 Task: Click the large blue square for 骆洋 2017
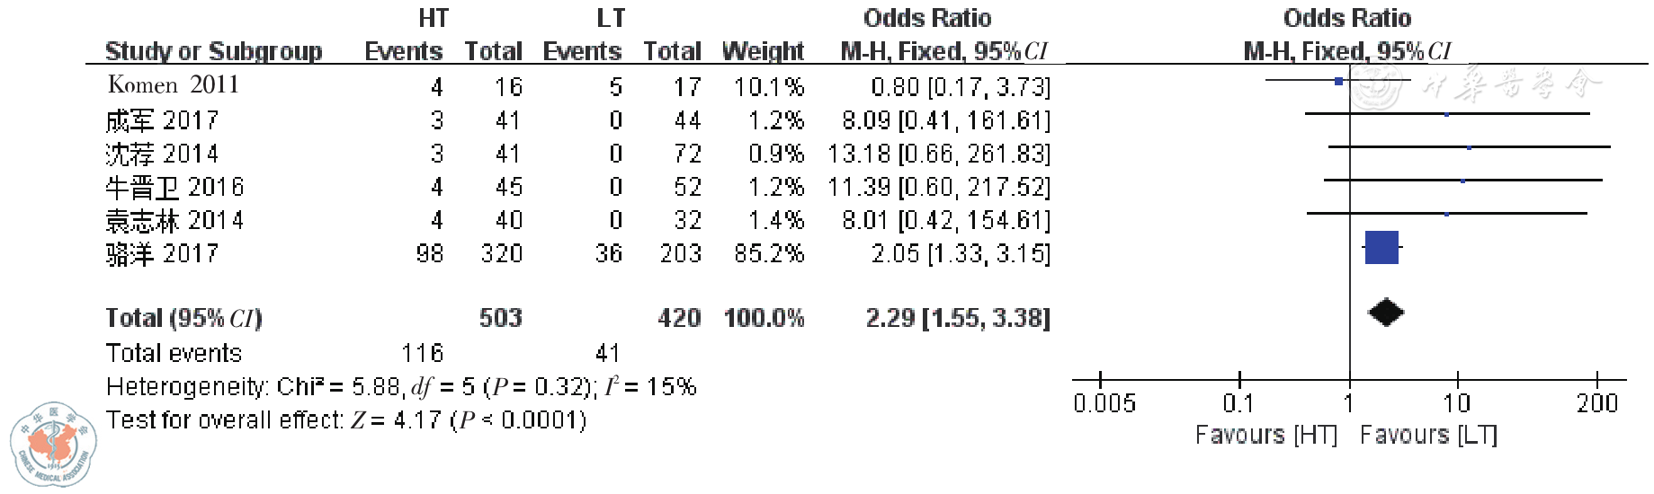click(1381, 248)
